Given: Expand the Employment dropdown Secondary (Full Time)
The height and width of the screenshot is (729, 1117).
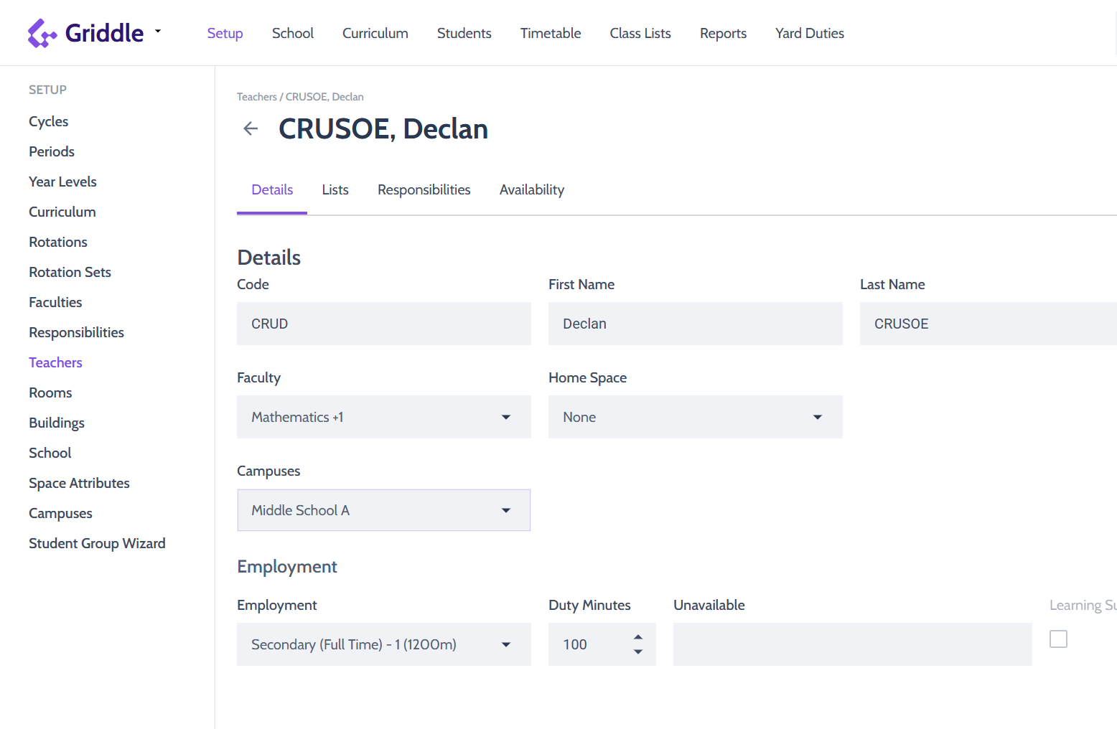Looking at the screenshot, I should pyautogui.click(x=384, y=644).
